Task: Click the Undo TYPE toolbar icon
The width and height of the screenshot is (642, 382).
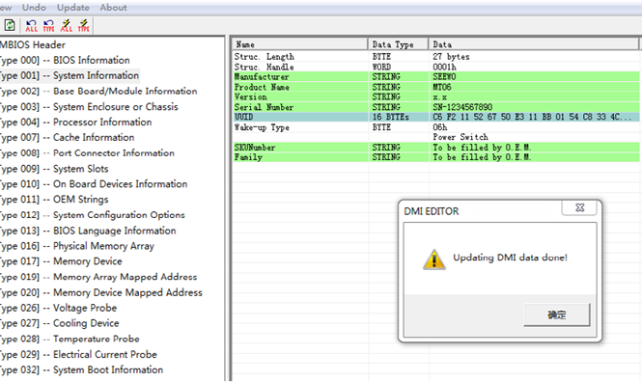Action: [x=48, y=26]
